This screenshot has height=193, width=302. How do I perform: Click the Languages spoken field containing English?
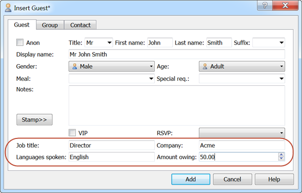coord(111,157)
